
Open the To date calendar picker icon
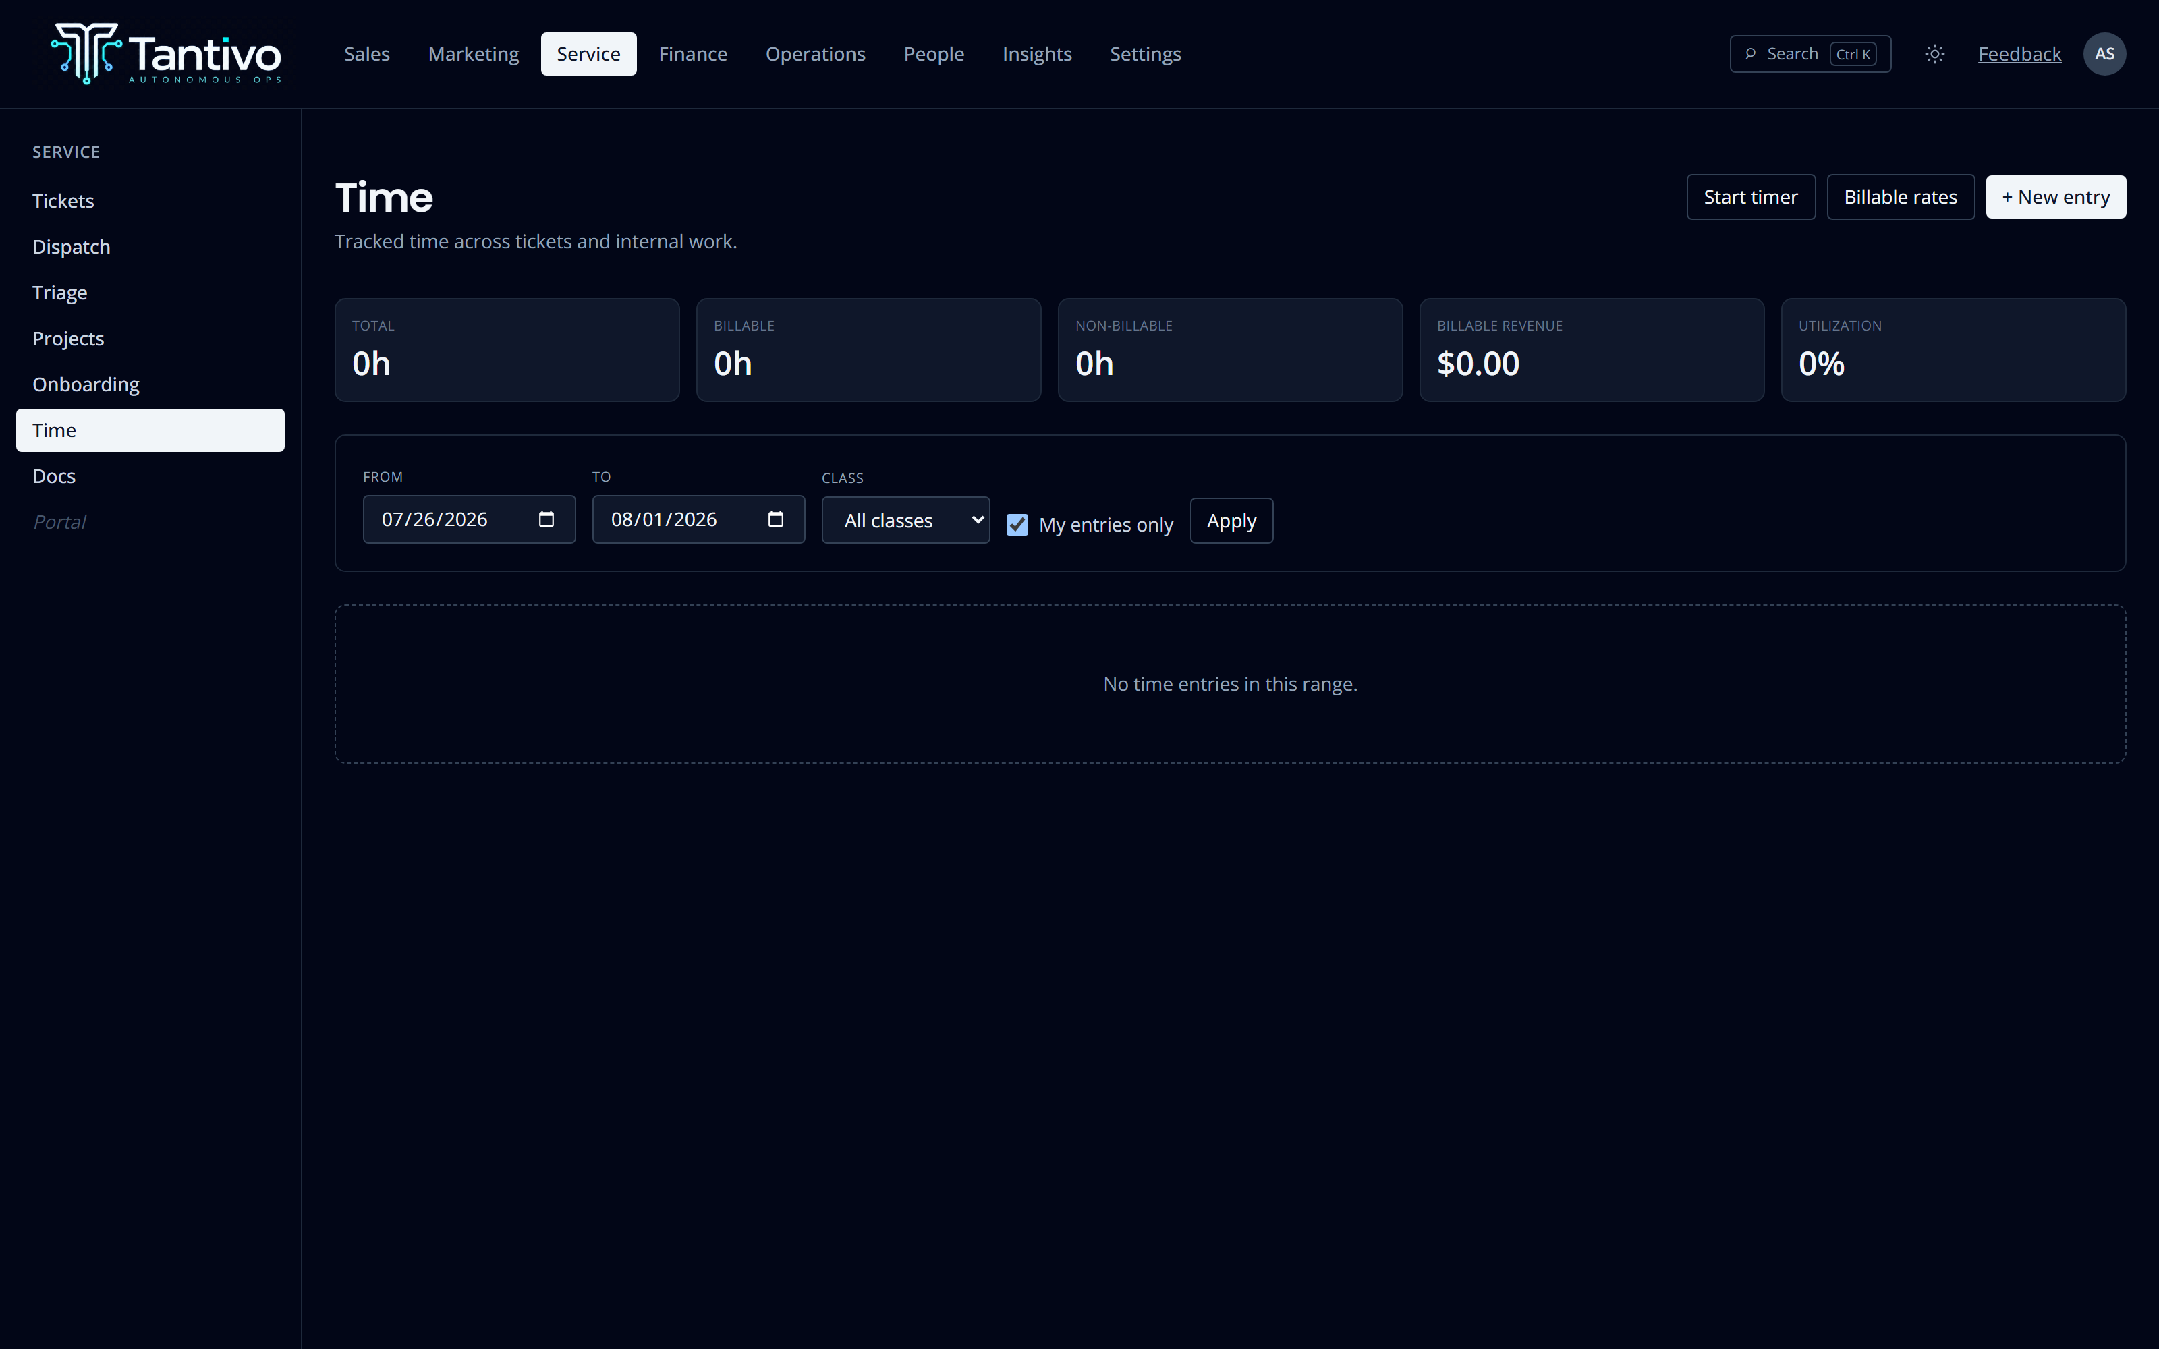(x=775, y=519)
